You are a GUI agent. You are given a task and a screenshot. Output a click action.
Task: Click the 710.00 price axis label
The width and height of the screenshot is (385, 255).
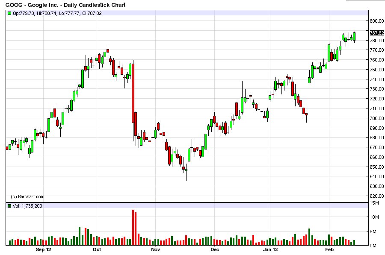pyautogui.click(x=377, y=108)
